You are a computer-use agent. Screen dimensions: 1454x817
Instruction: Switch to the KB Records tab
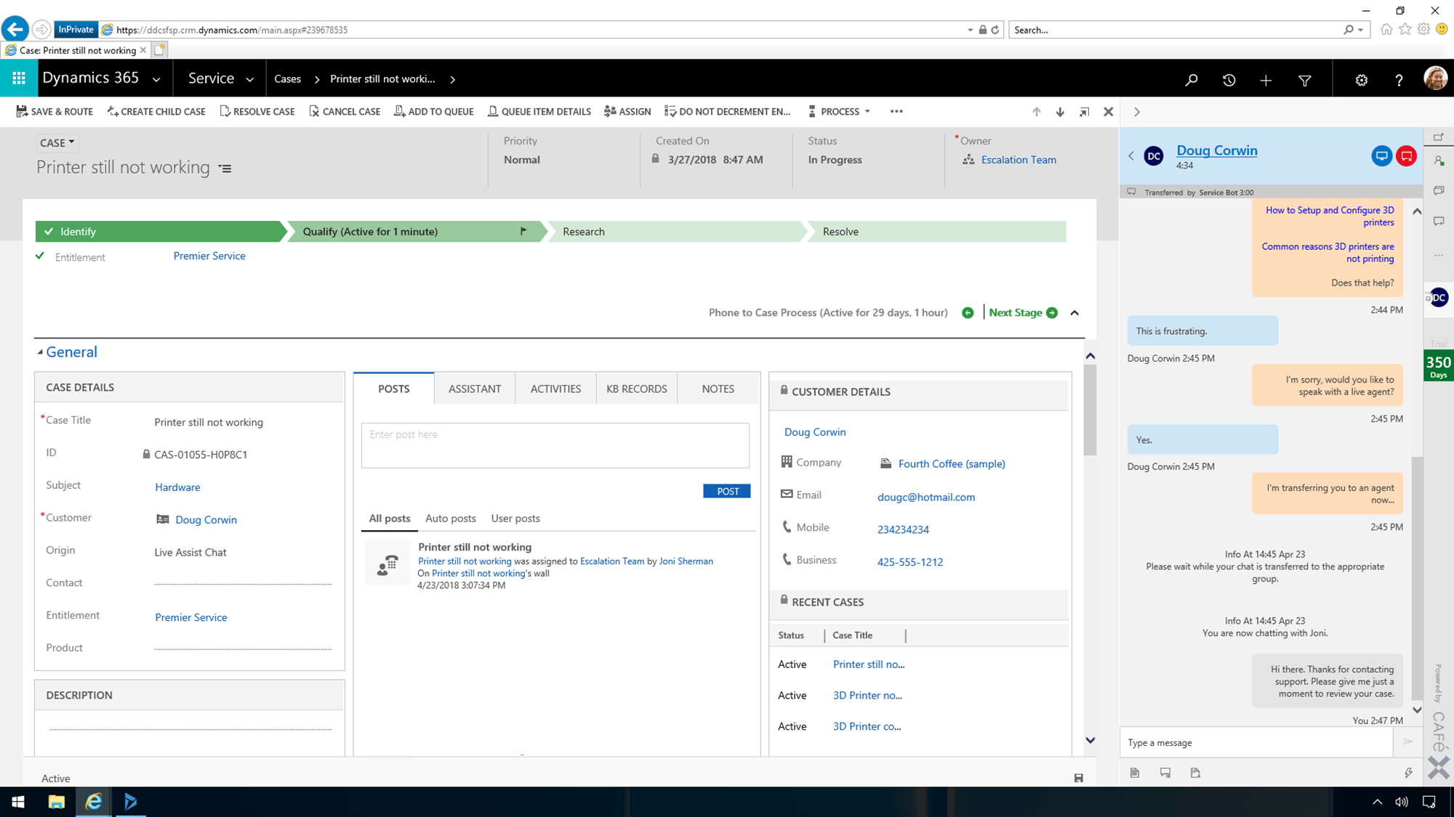pyautogui.click(x=636, y=389)
